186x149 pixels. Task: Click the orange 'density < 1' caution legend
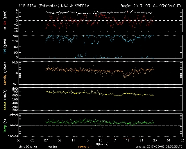point(85,147)
